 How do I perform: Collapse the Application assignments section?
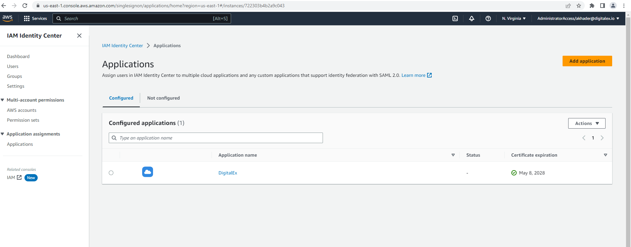pyautogui.click(x=3, y=134)
